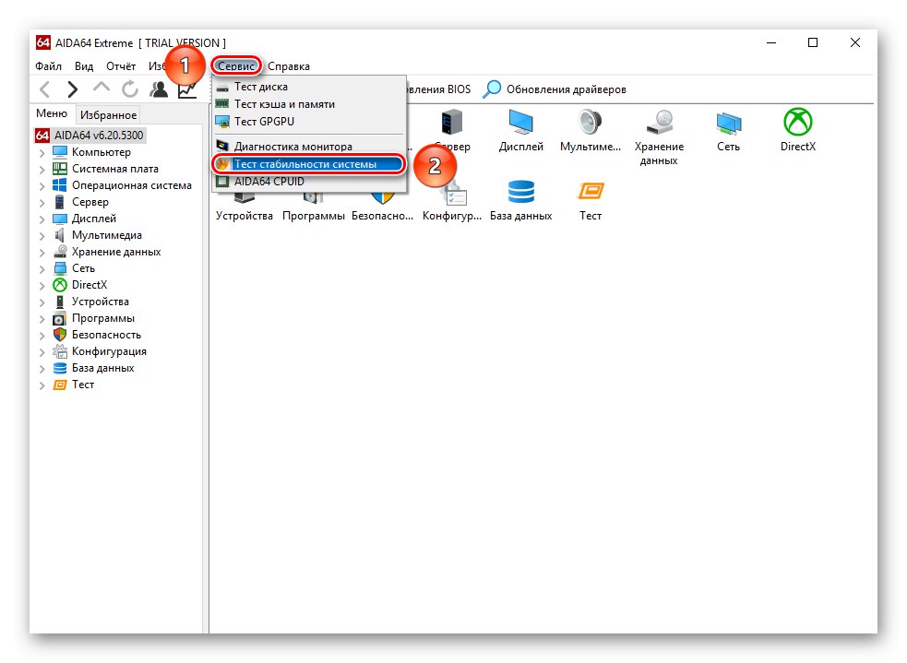The width and height of the screenshot is (907, 663).
Task: Open the Network icon in main pane
Action: [x=728, y=123]
